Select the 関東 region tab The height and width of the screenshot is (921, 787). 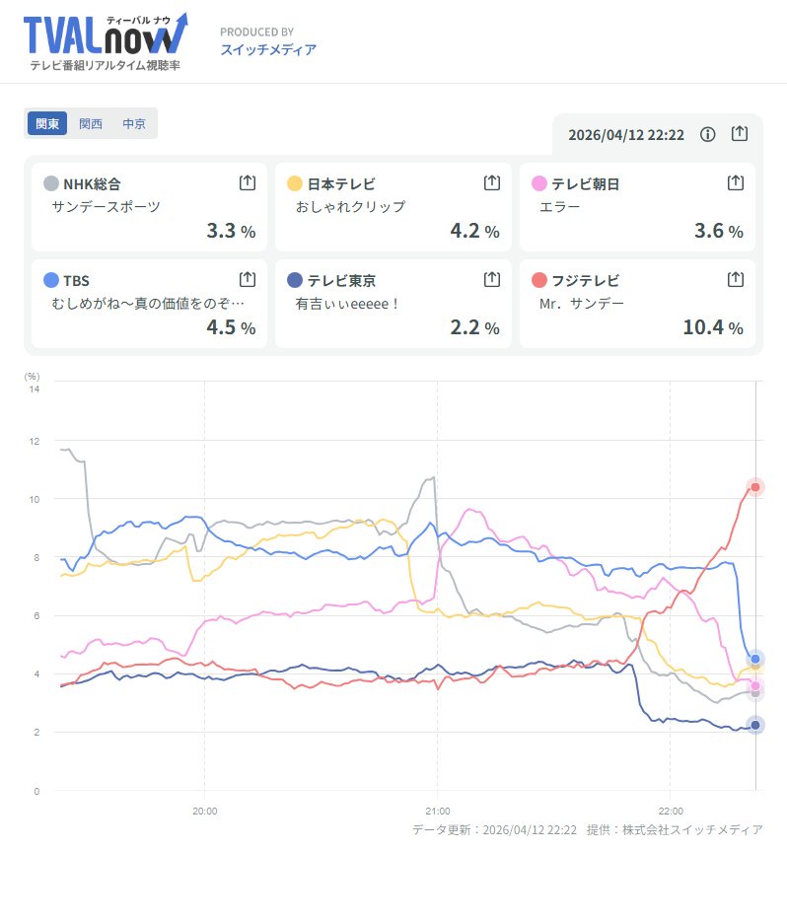pyautogui.click(x=47, y=124)
